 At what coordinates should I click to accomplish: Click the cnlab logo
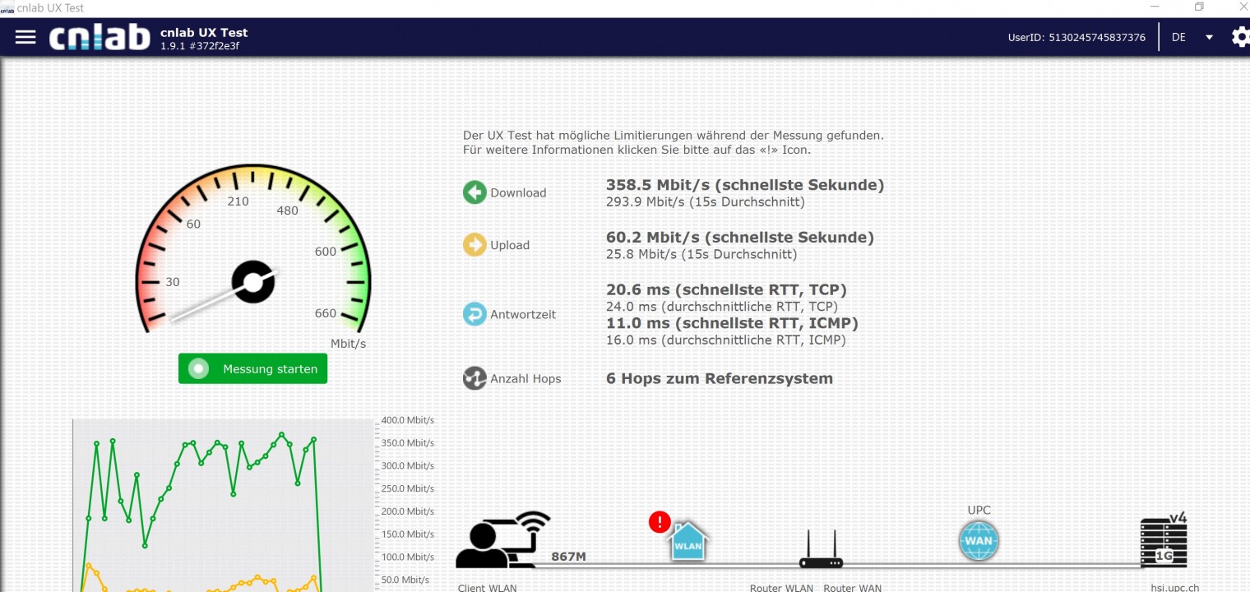point(100,37)
